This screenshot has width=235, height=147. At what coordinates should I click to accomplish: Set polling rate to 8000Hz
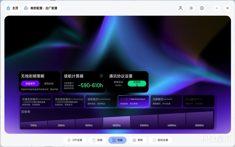pyautogui.click(x=199, y=121)
